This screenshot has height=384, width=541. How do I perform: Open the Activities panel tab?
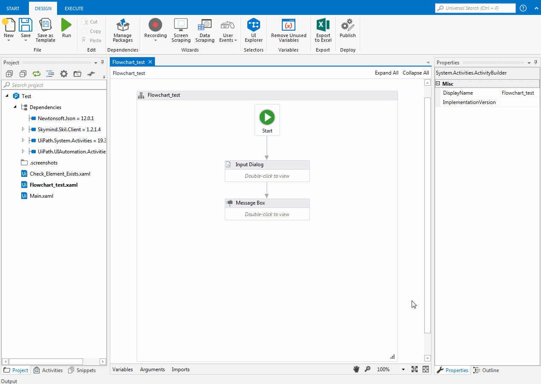(x=48, y=370)
